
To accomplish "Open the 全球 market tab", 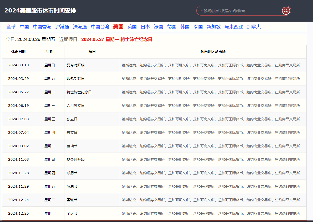I will pos(11,27).
